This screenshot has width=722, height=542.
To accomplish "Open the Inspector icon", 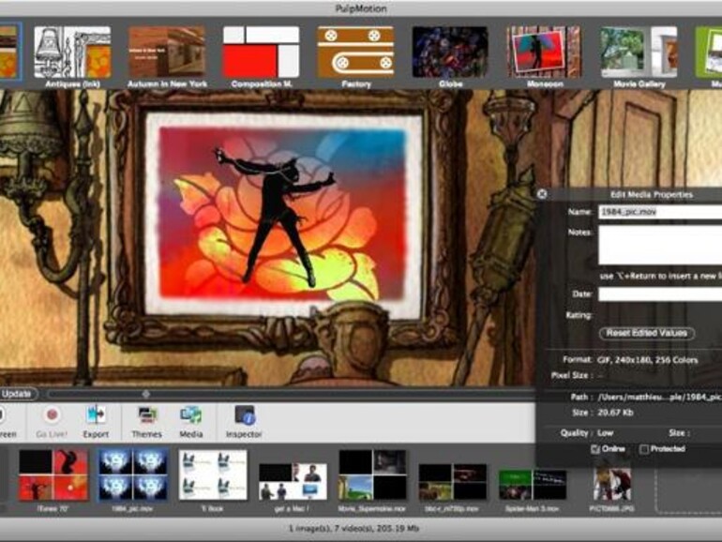I will pos(244,415).
